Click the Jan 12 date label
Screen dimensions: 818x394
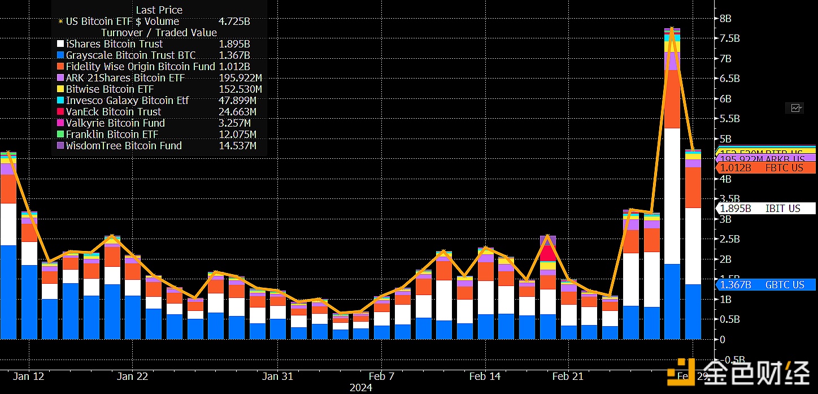tap(28, 376)
